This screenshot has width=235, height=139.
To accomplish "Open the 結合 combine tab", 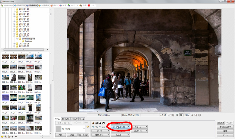I will click(63, 5).
